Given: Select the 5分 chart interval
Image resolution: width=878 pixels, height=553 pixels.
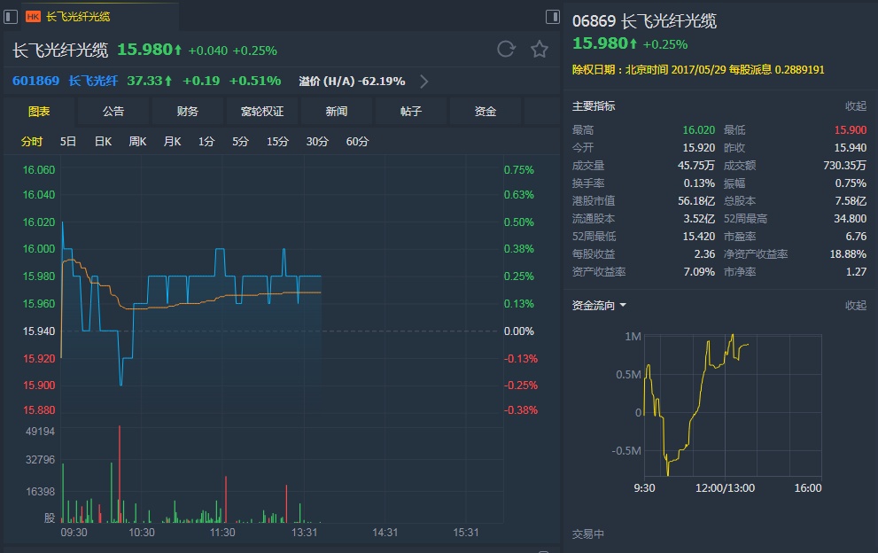Looking at the screenshot, I should pyautogui.click(x=240, y=142).
